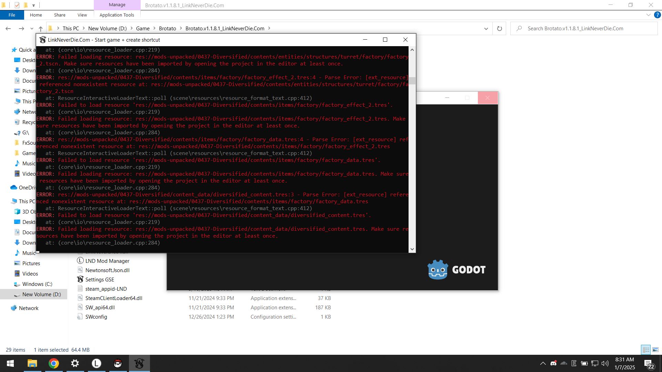Select the LinkNeverDie launcher taskbar icon

click(x=139, y=363)
